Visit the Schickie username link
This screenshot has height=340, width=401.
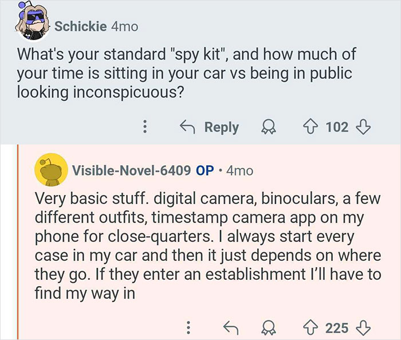tap(80, 26)
